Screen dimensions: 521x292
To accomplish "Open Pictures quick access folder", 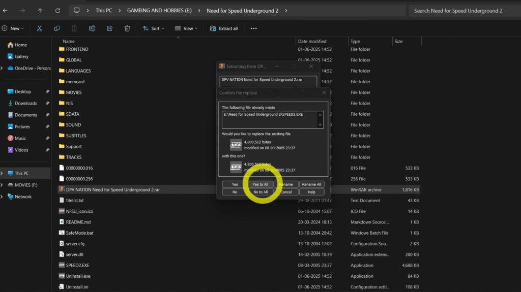I will point(19,126).
